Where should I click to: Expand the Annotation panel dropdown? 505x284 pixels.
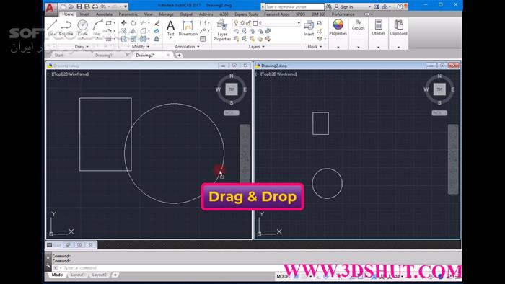tap(187, 47)
